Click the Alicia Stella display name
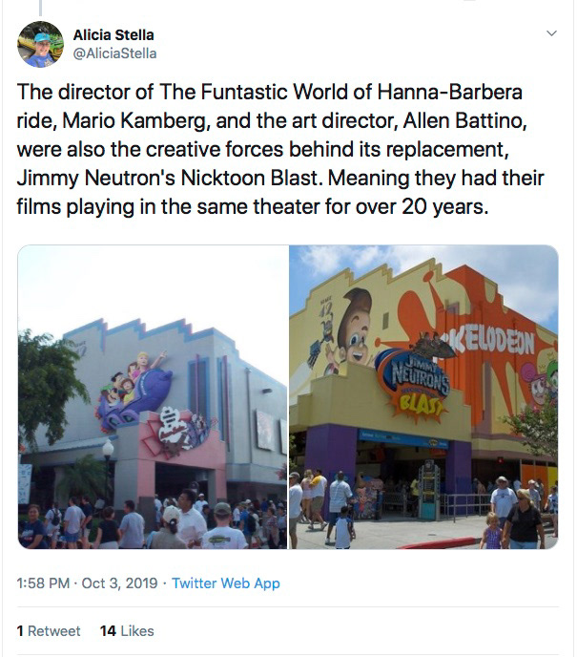 point(113,35)
